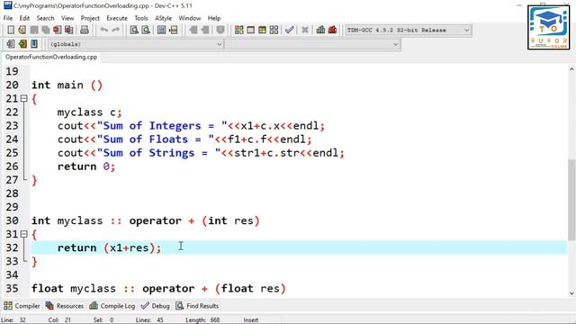The height and width of the screenshot is (324, 576).
Task: Click the "Length: 668" status bar entry
Action: [202, 320]
